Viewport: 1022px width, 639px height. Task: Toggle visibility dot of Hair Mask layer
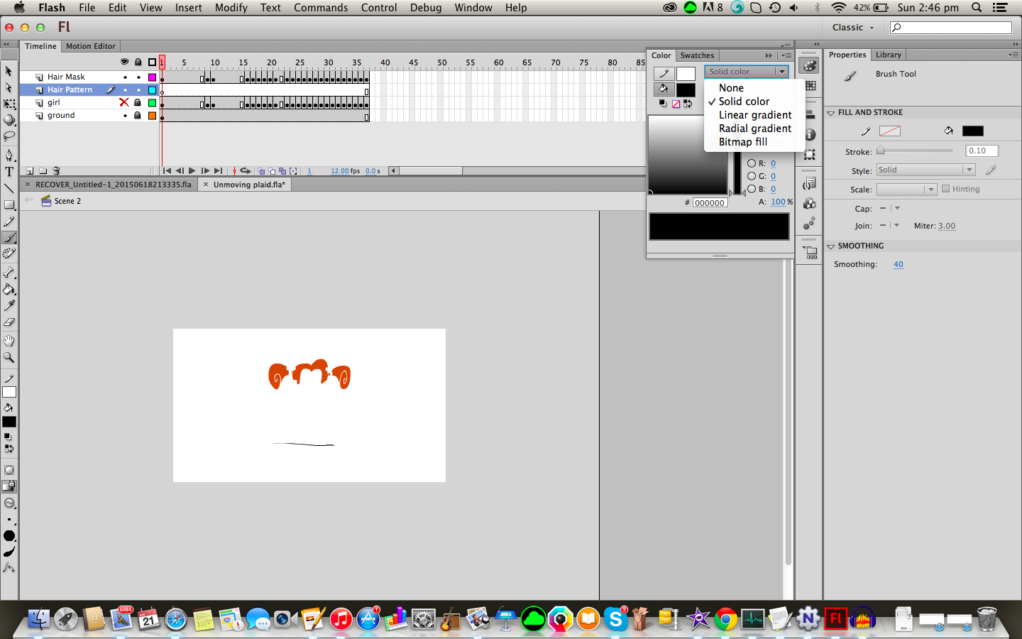pyautogui.click(x=125, y=77)
